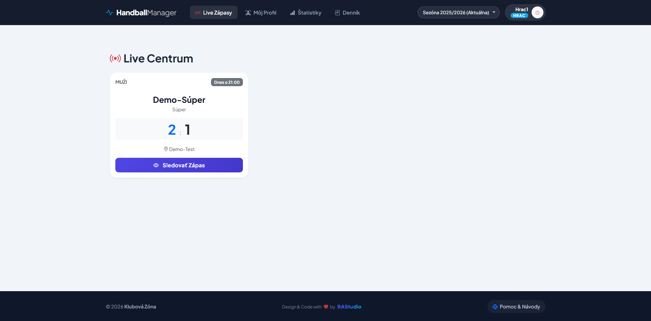This screenshot has height=321, width=651.
Task: Open the Denník navigation item
Action: point(347,13)
